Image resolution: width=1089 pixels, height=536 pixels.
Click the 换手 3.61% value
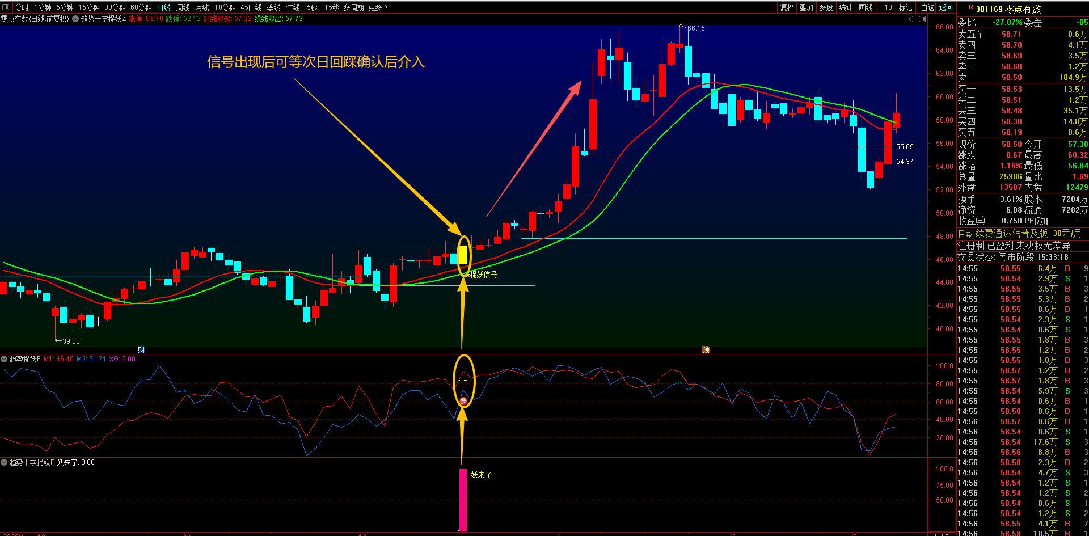coord(1011,199)
